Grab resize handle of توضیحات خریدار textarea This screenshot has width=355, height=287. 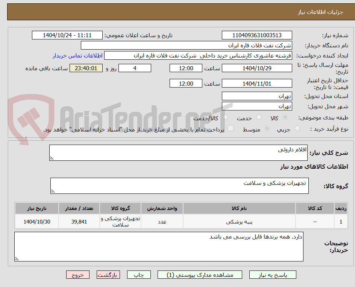(x=17, y=259)
